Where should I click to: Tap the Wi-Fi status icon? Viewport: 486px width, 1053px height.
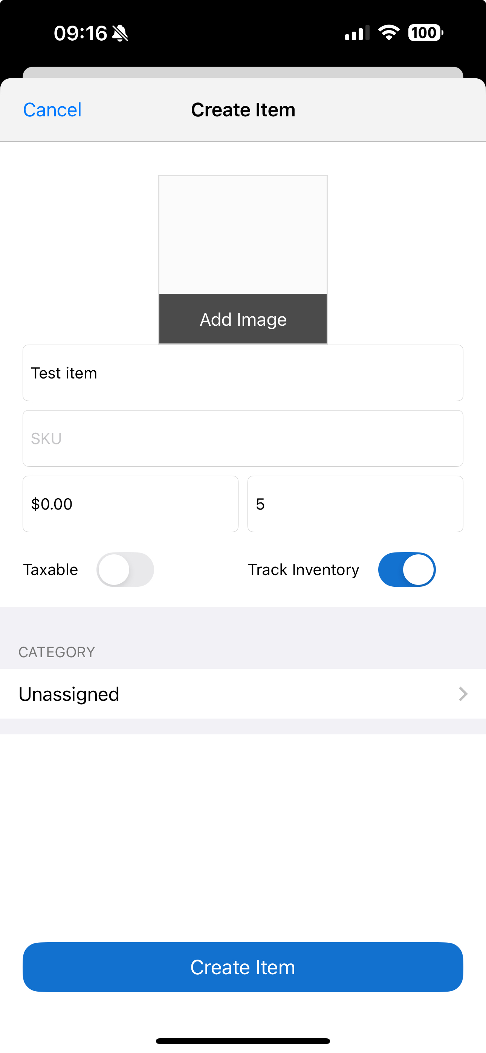(x=389, y=33)
